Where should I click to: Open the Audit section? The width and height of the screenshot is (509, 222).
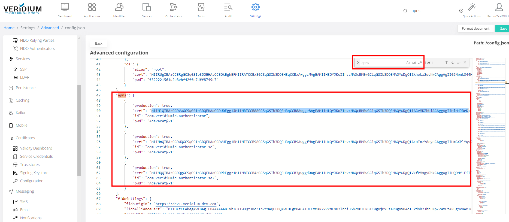coord(228,8)
